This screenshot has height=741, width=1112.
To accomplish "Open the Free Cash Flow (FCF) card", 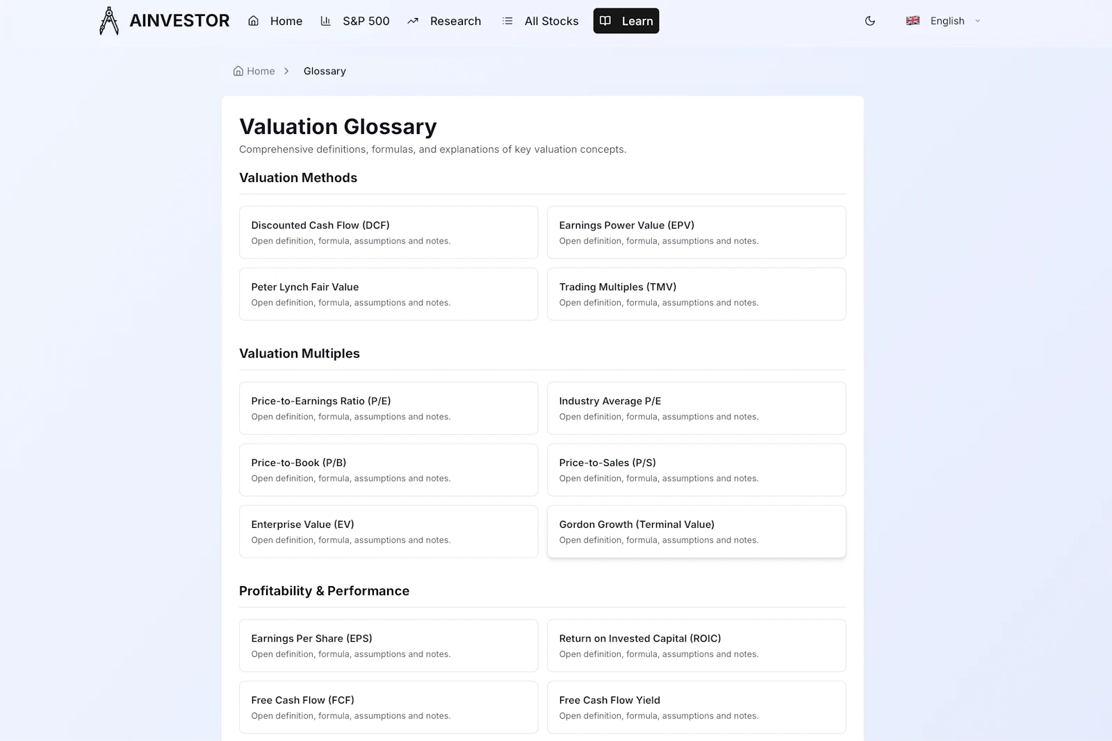I will tap(389, 708).
